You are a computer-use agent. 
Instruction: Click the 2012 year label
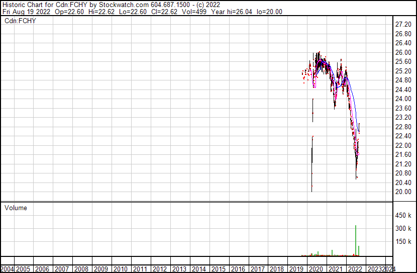click(159, 268)
